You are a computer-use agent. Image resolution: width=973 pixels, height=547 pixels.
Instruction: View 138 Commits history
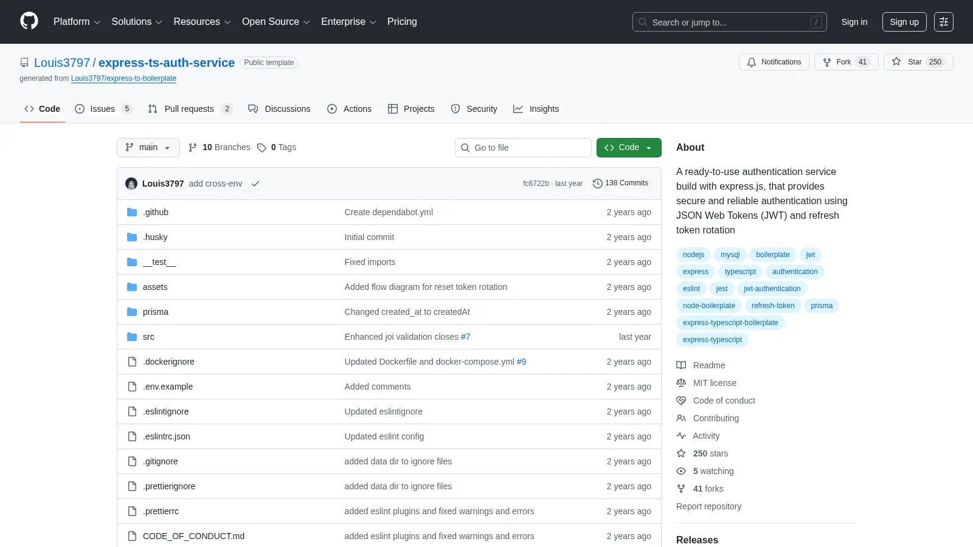(620, 183)
